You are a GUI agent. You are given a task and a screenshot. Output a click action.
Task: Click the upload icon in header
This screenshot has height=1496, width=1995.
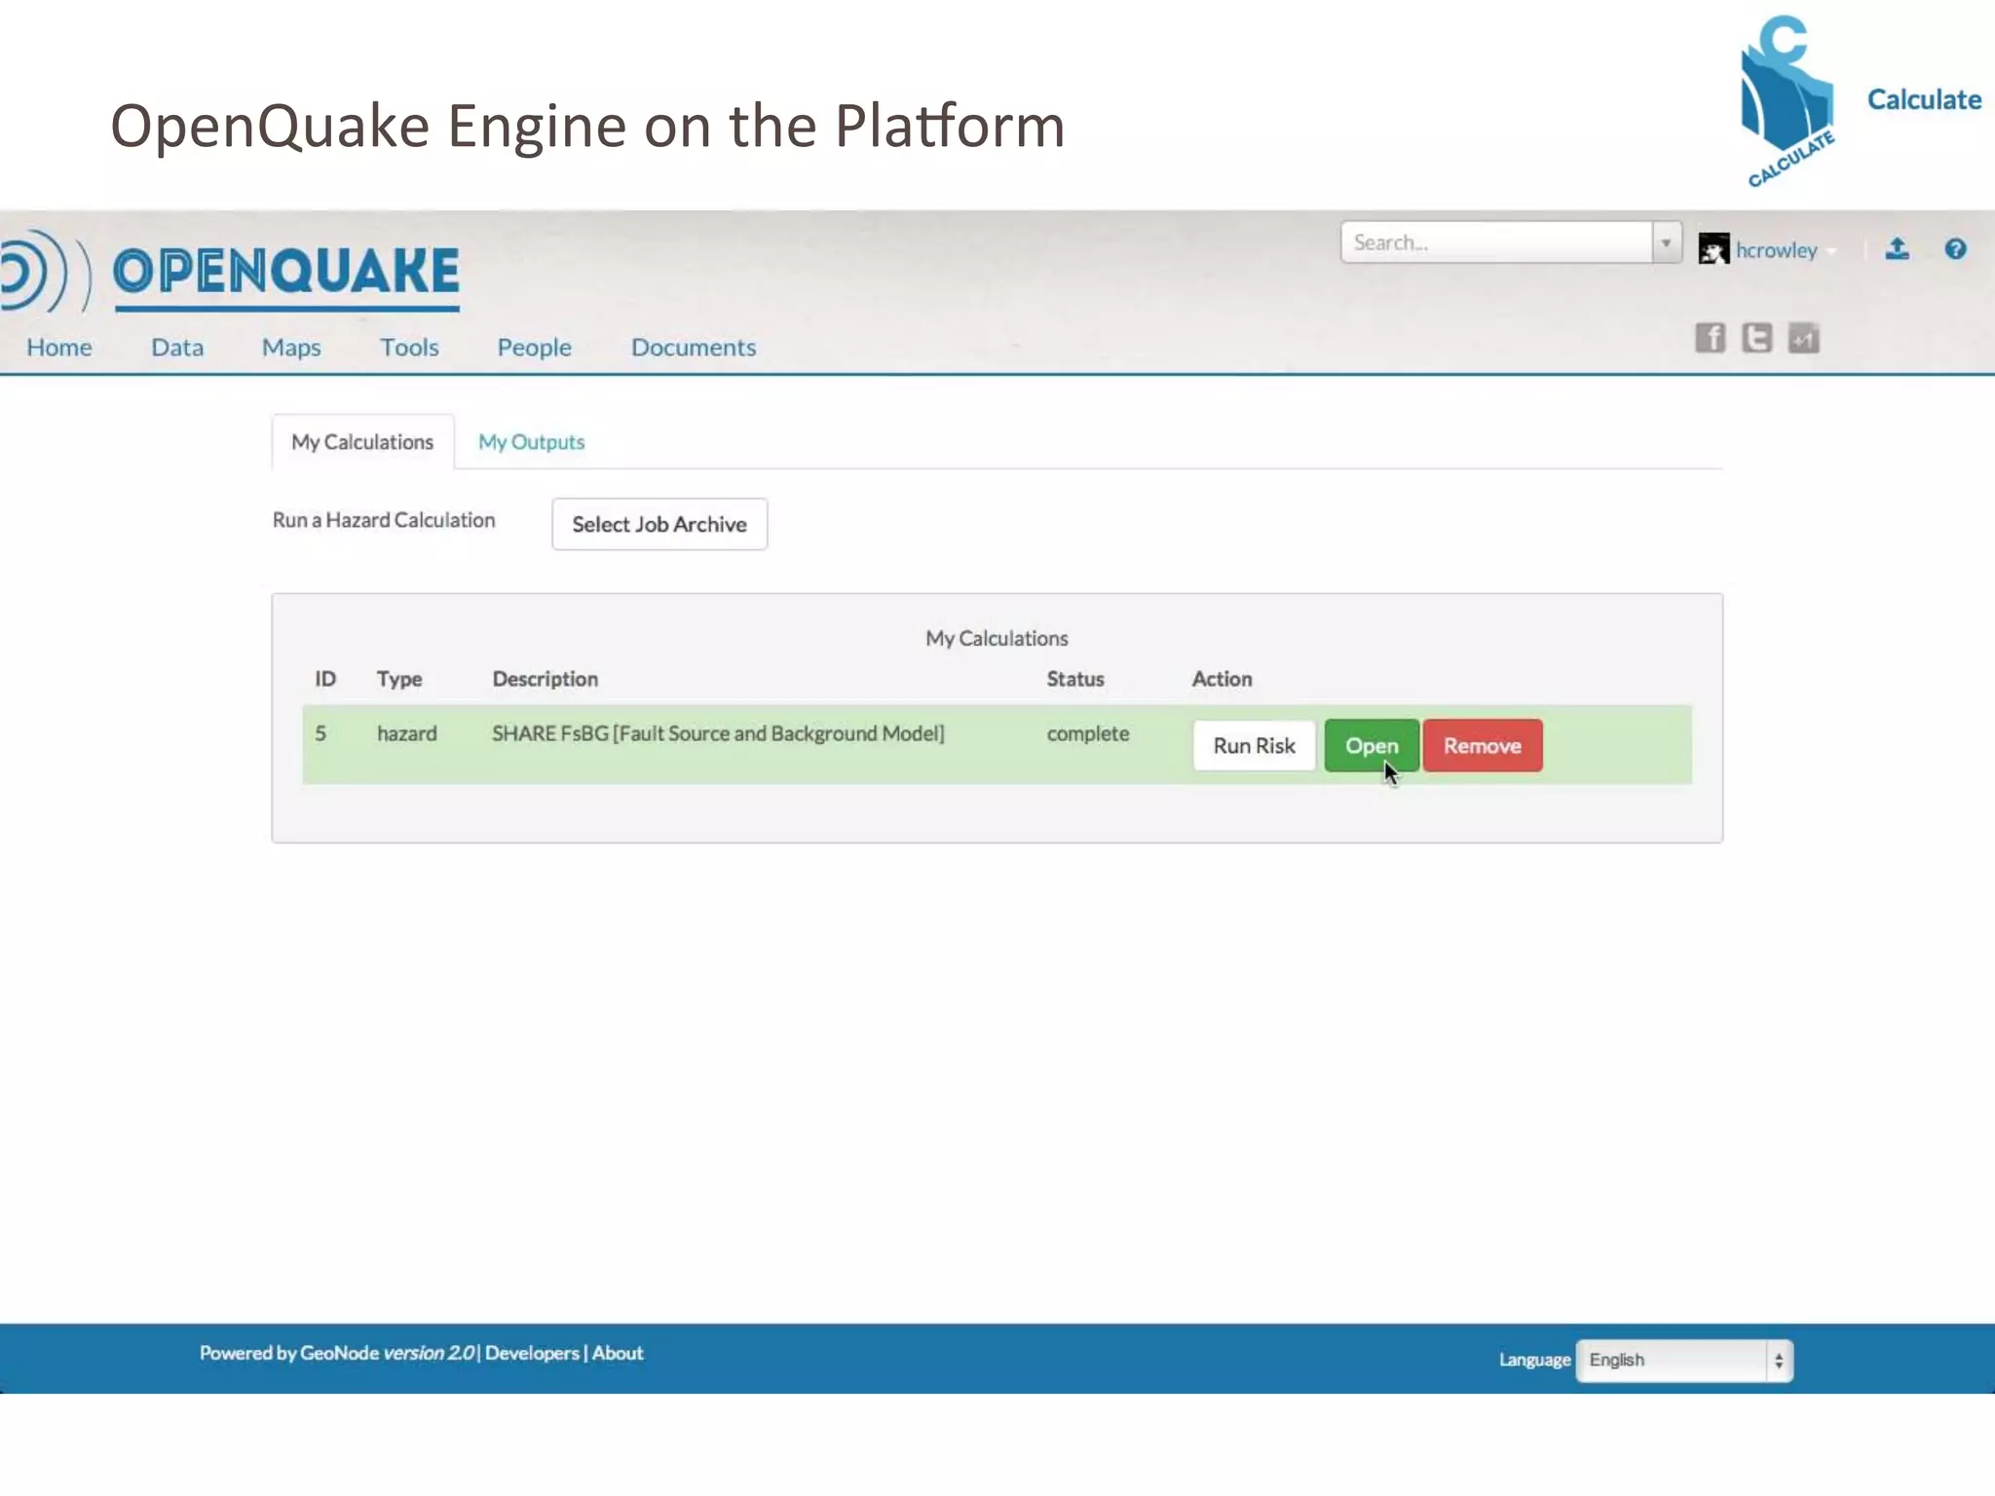[1897, 249]
